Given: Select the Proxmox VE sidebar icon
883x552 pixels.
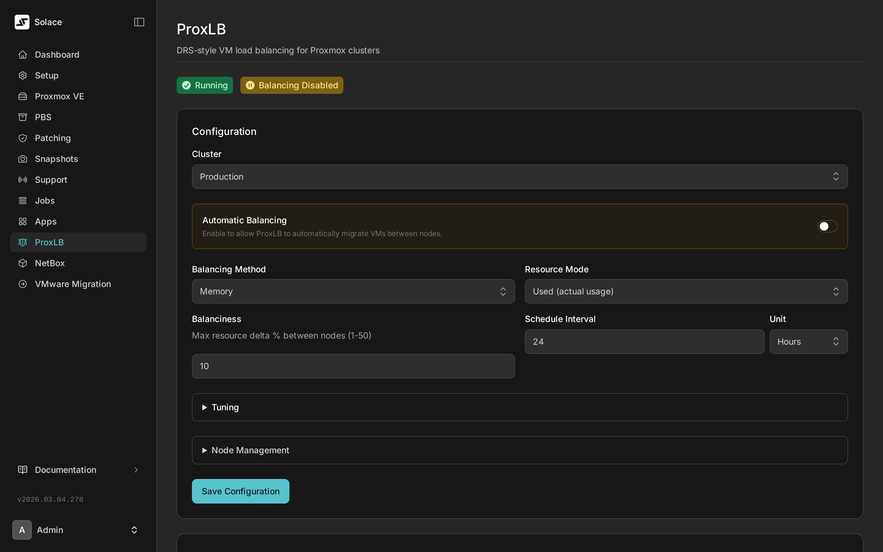Looking at the screenshot, I should point(22,96).
